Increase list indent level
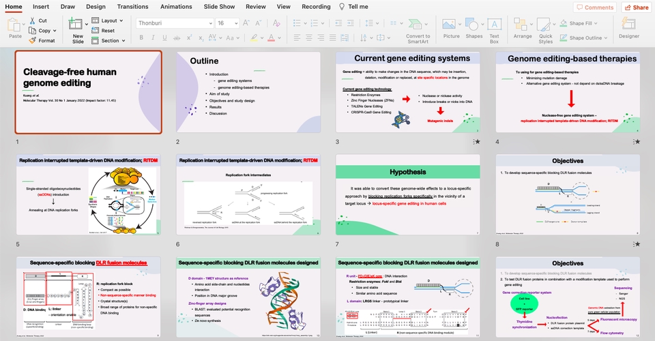 (351, 23)
